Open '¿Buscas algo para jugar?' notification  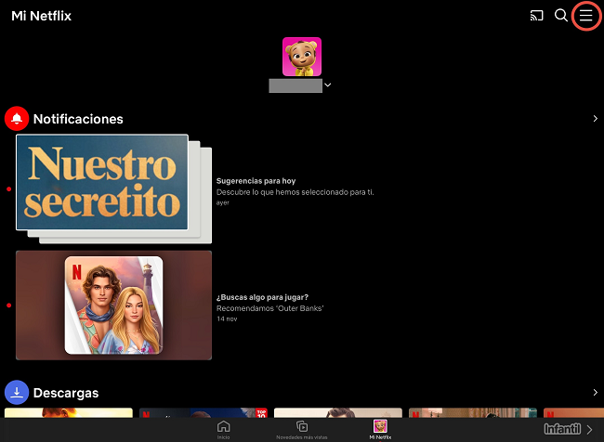click(262, 297)
